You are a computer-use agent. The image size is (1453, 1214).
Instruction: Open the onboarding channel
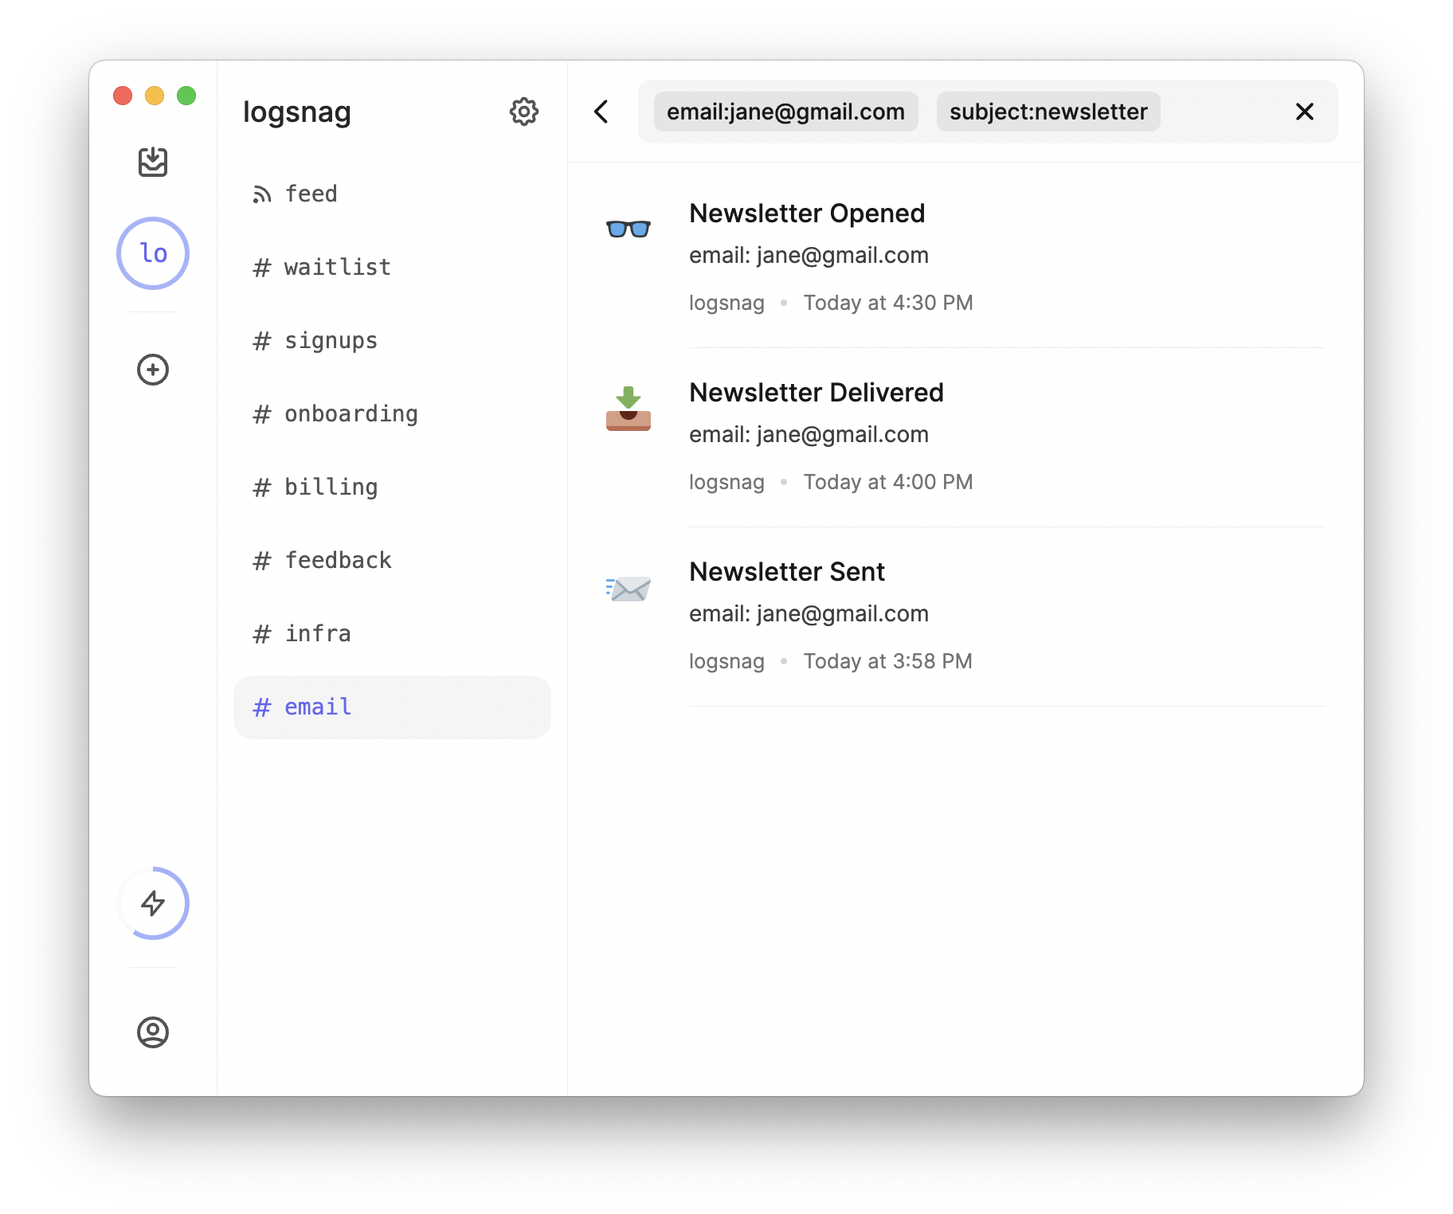392,413
